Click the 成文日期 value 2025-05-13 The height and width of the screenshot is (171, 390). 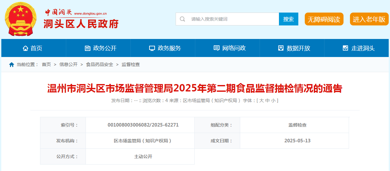coord(297,141)
